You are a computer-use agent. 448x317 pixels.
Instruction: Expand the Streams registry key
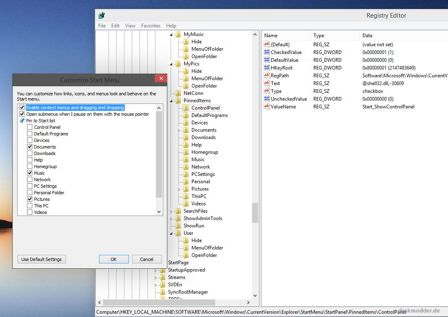tap(155, 278)
